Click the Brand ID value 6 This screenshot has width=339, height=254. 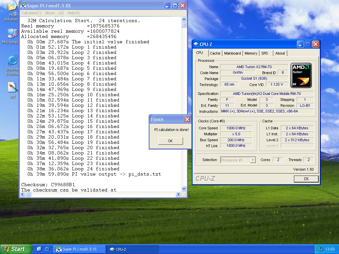click(x=283, y=72)
